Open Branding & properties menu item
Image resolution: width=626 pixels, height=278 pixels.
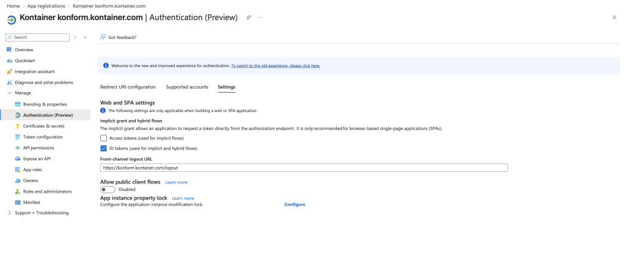coord(45,104)
